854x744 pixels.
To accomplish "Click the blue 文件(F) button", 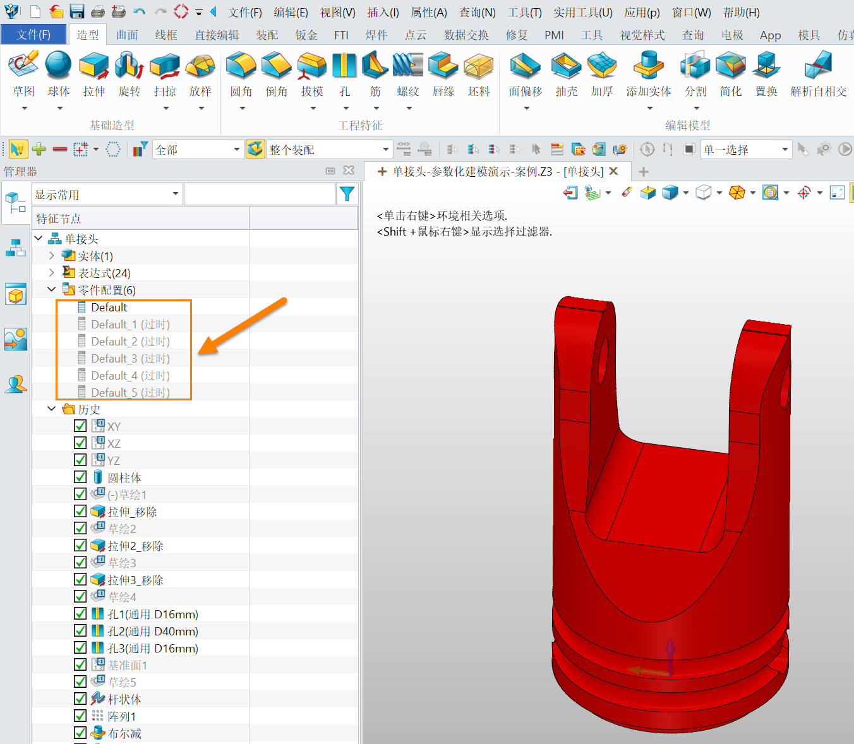I will (x=34, y=35).
